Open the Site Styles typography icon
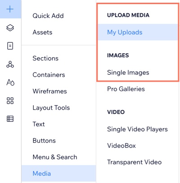Image resolution: width=180 pixels, height=183 pixels. click(x=10, y=82)
